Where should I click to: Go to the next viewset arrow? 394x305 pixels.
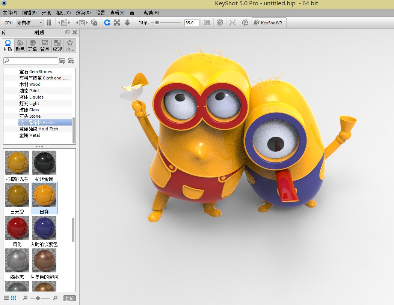click(69, 23)
